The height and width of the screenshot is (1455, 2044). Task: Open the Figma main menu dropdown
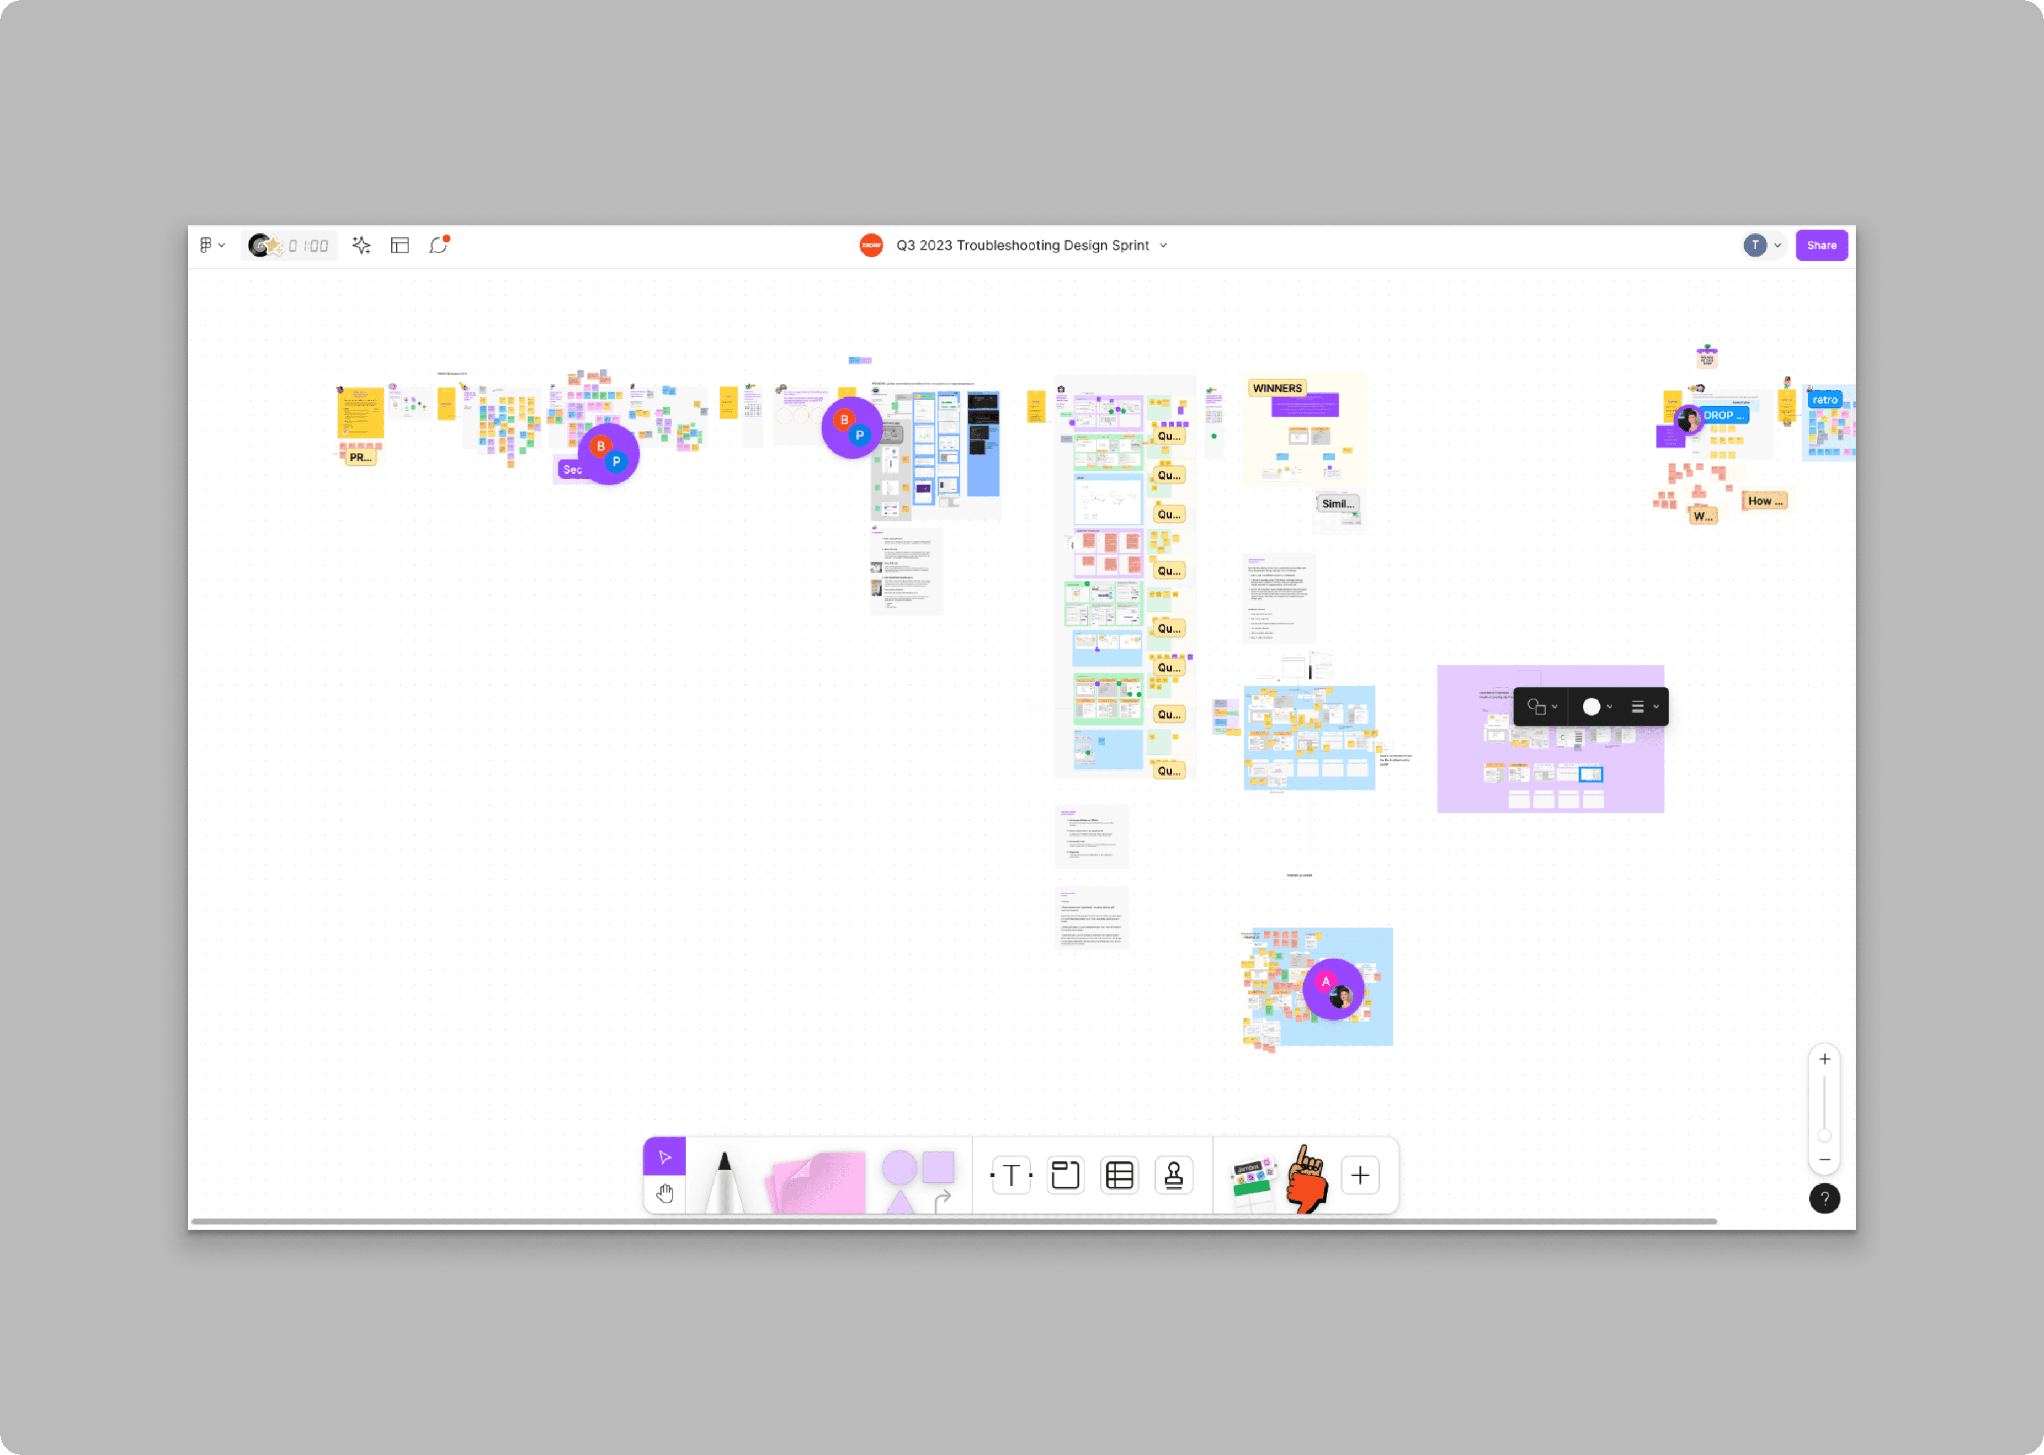pos(211,246)
